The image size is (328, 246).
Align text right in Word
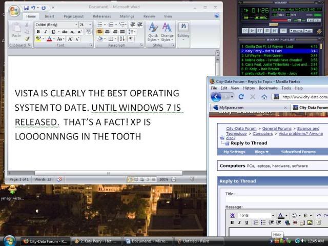(115, 32)
